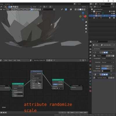
Task: Select Scene Collection row in outliner
Action: 98,9
